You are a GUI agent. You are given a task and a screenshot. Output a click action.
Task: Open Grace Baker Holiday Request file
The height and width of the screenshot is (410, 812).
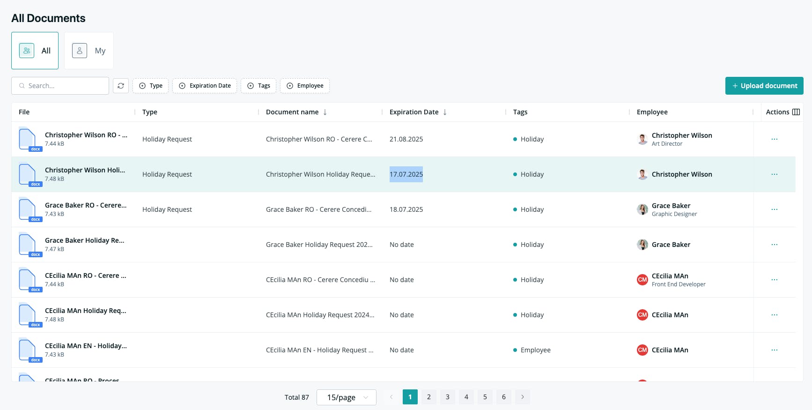(84, 240)
